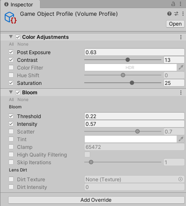Click the Hue Shift value field 0
This screenshot has height=206, width=186.
coord(174,75)
